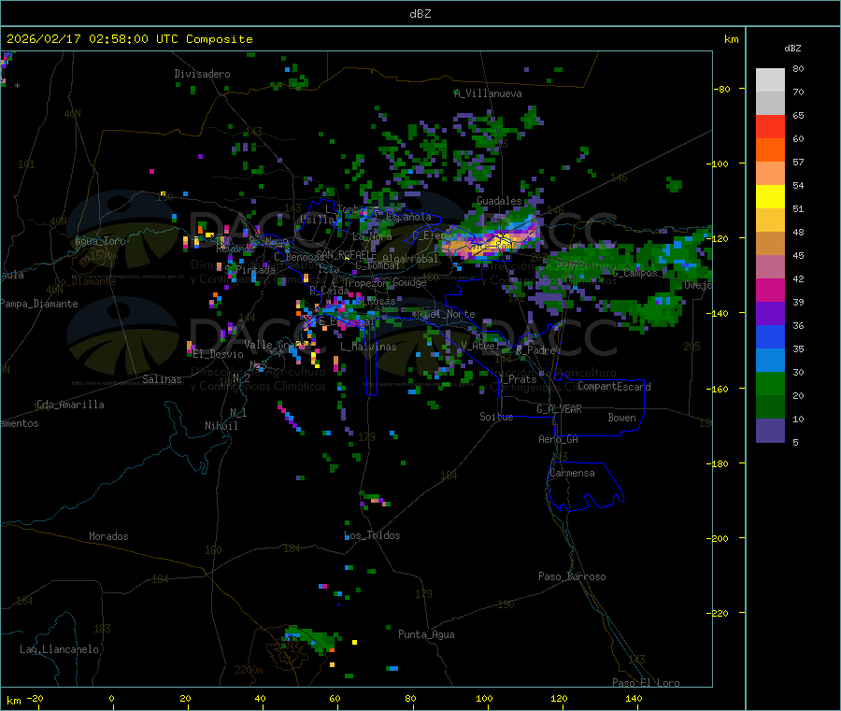Click the J_Prats map label

517,379
